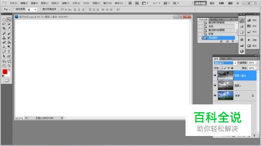
Task: Toggle lock image pixels
Action: [225, 68]
